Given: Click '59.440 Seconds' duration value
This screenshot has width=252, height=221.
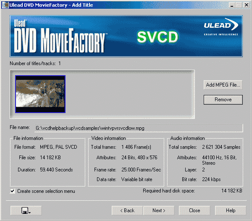Looking at the screenshot, I should coord(56,170).
